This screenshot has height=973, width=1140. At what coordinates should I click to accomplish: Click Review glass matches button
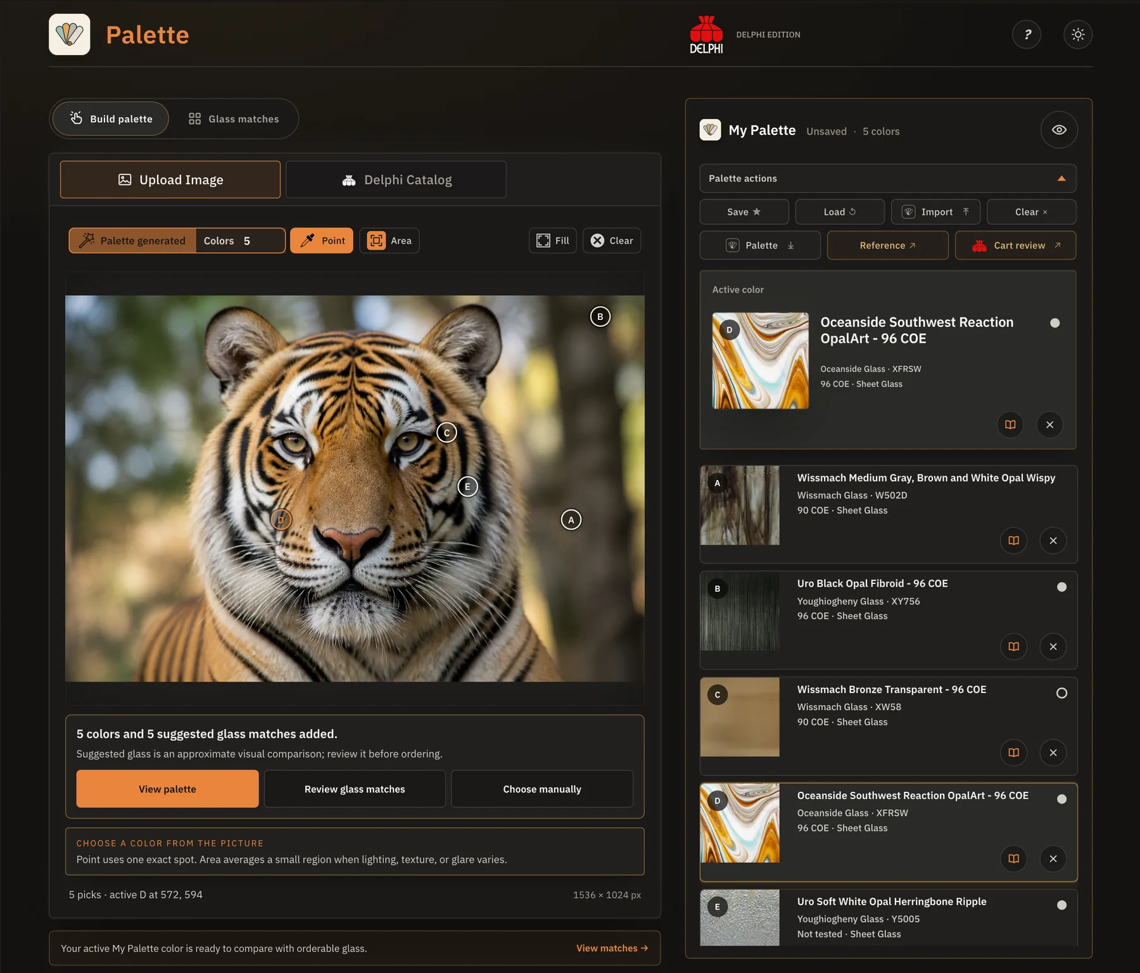click(x=355, y=789)
